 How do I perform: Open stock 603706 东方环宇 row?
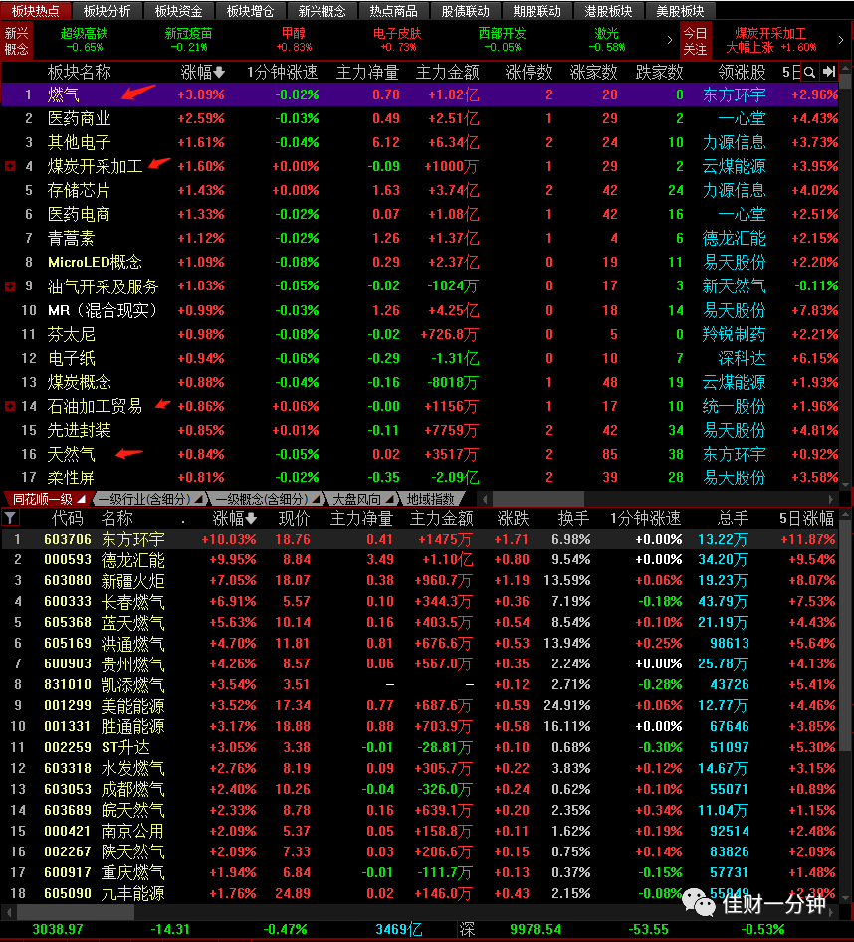pyautogui.click(x=421, y=539)
